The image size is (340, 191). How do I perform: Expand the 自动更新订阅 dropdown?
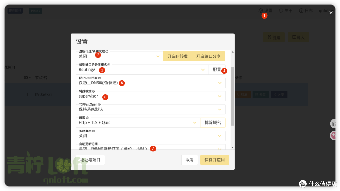[151, 147]
